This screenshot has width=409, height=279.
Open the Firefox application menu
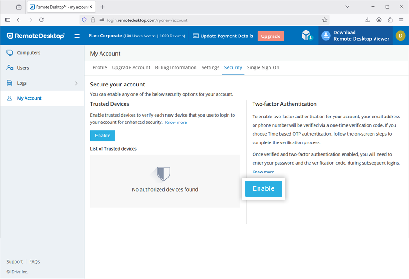(x=401, y=20)
